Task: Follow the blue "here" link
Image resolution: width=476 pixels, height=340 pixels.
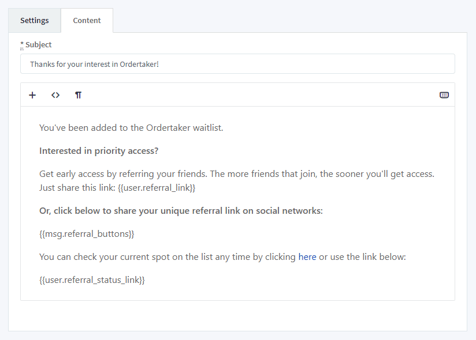Action: coord(307,257)
